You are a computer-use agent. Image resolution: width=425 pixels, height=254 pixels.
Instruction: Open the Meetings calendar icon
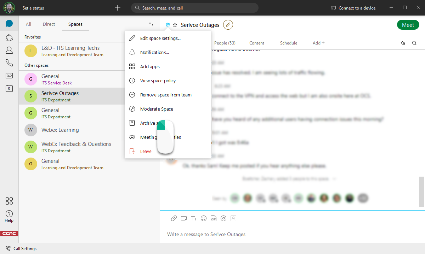coord(9,88)
